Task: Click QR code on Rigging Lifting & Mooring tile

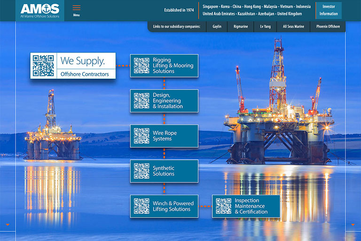Action: [141, 65]
